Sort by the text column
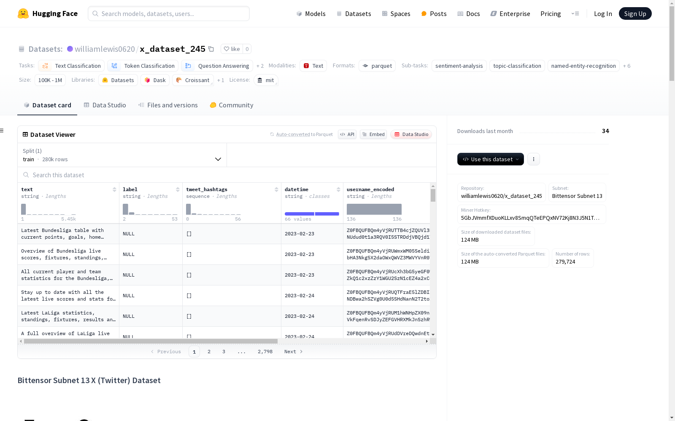 114,189
